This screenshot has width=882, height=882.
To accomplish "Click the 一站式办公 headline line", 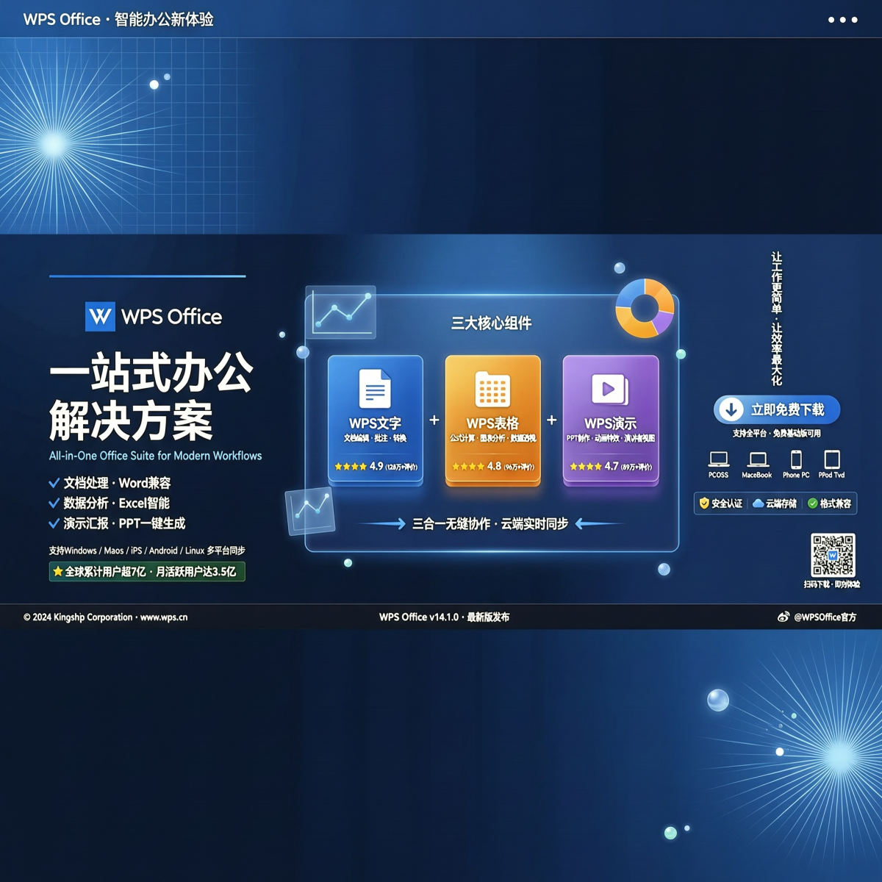I will pos(151,373).
